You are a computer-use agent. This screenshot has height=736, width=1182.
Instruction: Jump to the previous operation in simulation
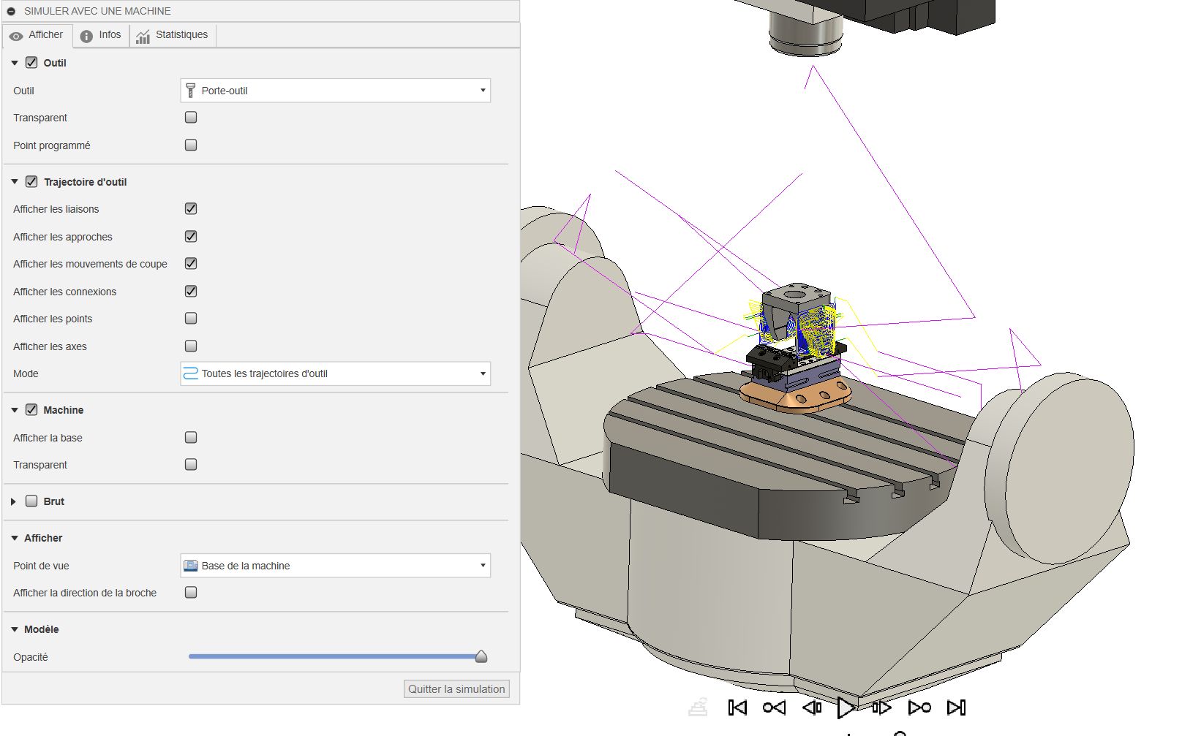[774, 707]
